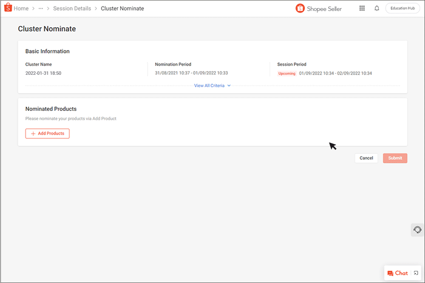The image size is (425, 283).
Task: Click the Shopee Seller brand icon
Action: click(x=300, y=8)
